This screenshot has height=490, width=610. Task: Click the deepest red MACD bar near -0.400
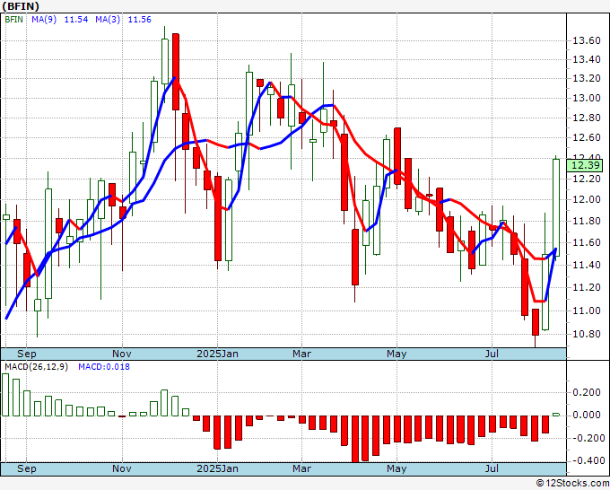(x=355, y=439)
